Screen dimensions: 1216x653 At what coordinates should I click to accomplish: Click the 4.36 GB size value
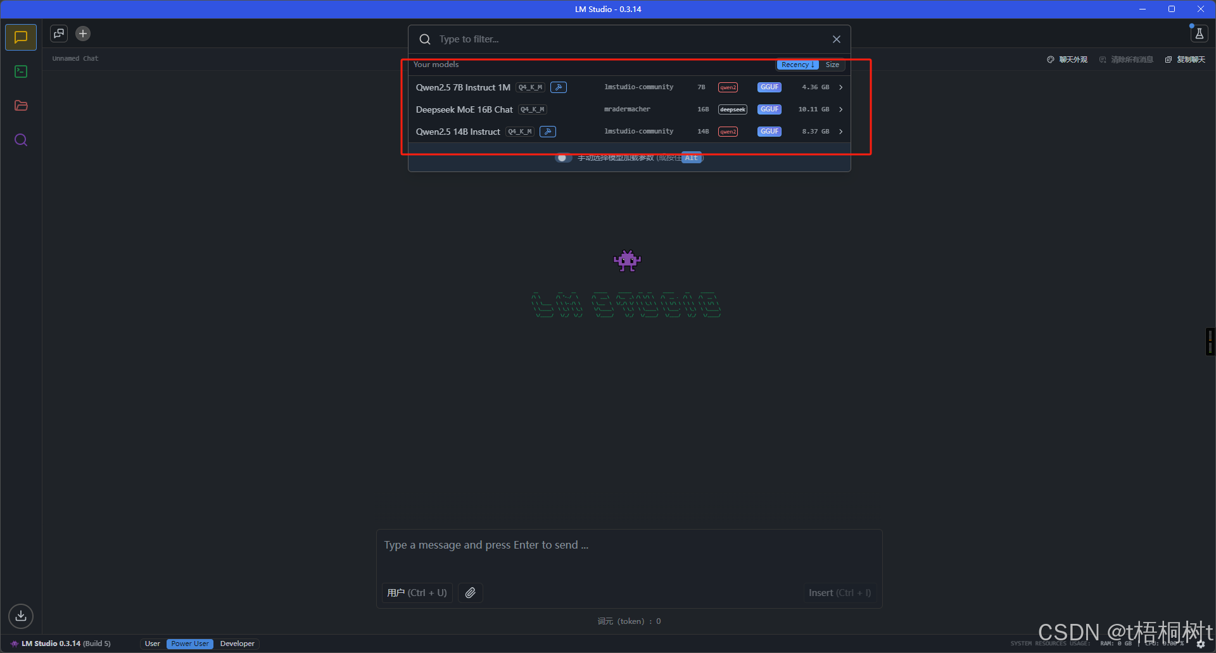click(816, 87)
